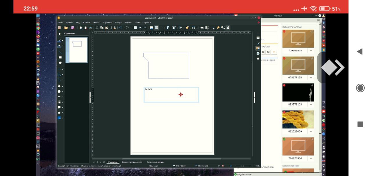Select the arrow selection tool in Draw

[60, 34]
